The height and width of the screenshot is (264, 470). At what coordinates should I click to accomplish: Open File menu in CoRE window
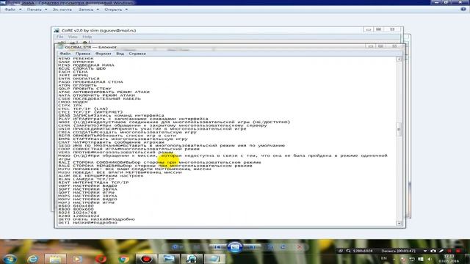coord(60,37)
